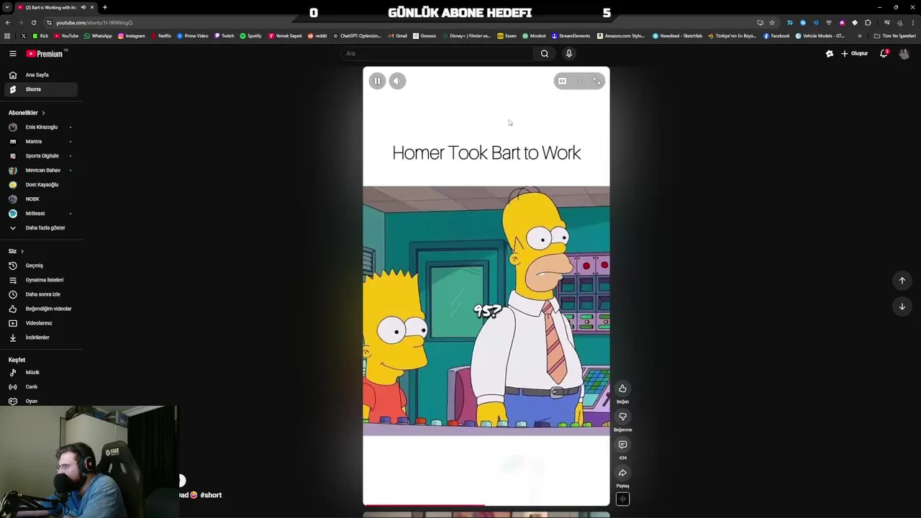The width and height of the screenshot is (921, 518).
Task: Open the Twitch bookmark
Action: pyautogui.click(x=224, y=36)
